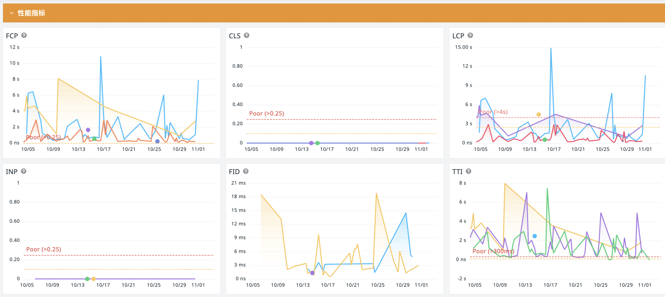Click the purple data point in FID chart

coord(312,273)
